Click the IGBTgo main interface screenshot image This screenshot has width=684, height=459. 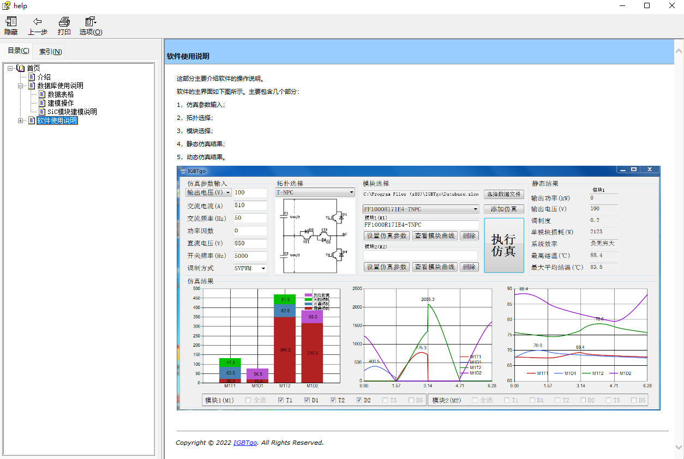coord(418,287)
